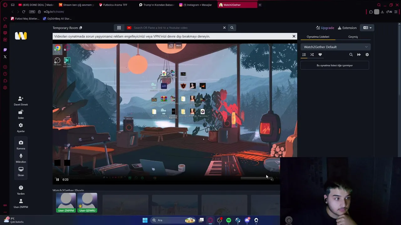Click the RGX button in video
The width and height of the screenshot is (401, 225).
179,46
